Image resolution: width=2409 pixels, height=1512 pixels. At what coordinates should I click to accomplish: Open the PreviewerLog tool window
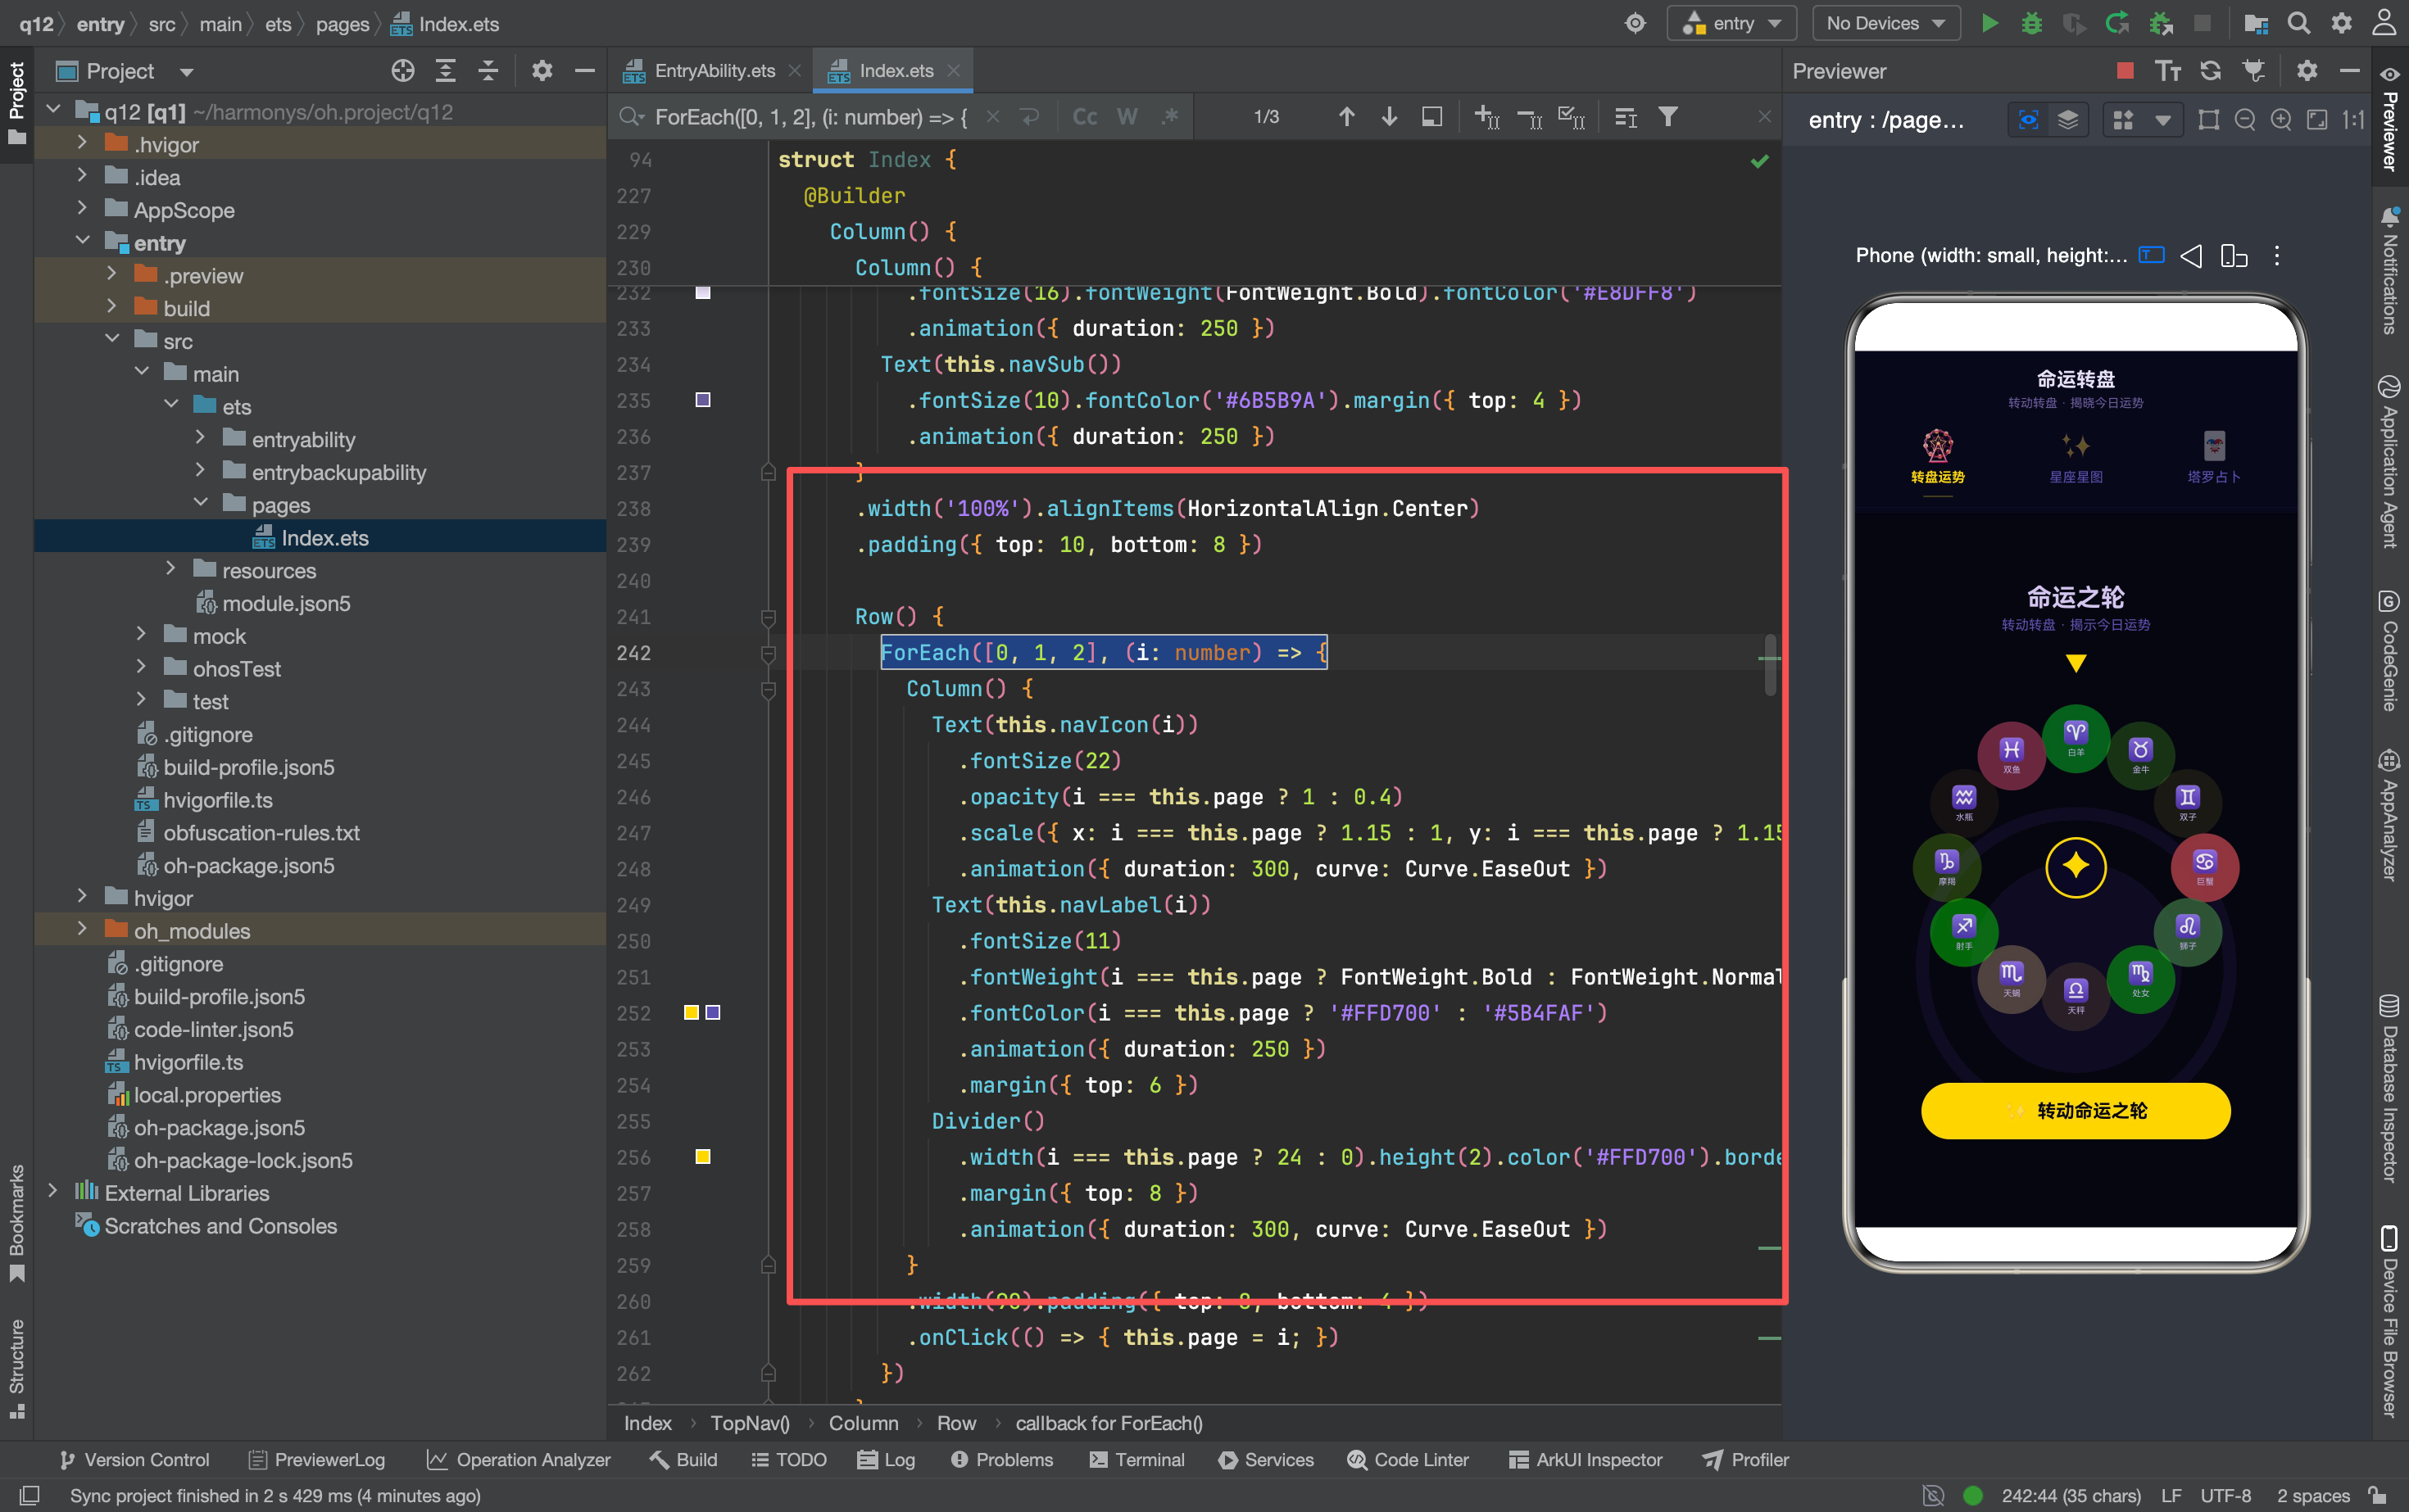[x=316, y=1459]
